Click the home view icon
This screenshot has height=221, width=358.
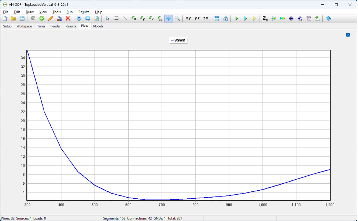[x=226, y=18]
